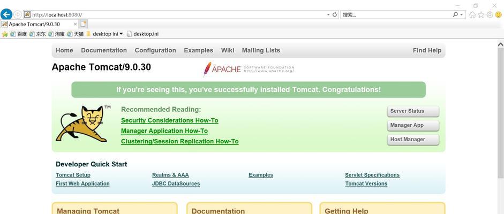Open the JDBC DataSources link
The image size is (504, 214).
(176, 184)
